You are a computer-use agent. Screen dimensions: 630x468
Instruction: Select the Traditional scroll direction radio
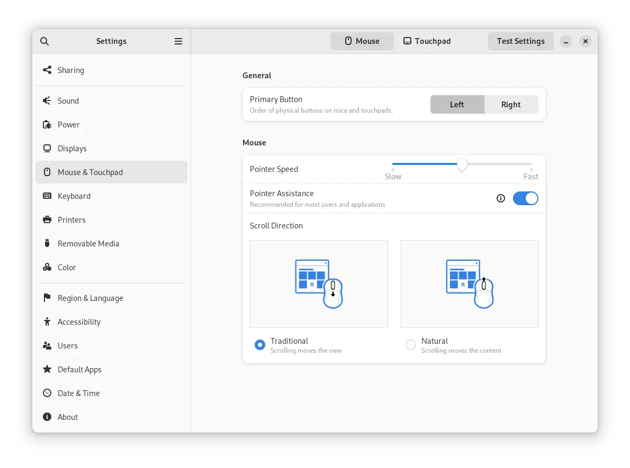tap(260, 345)
